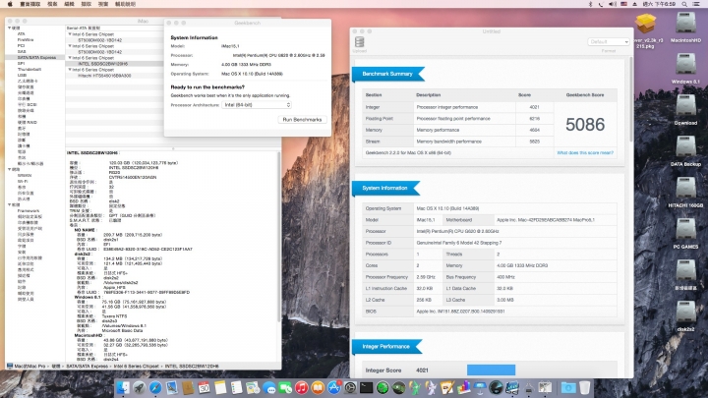
Task: Open System Preferences in the Dock
Action: 350,387
